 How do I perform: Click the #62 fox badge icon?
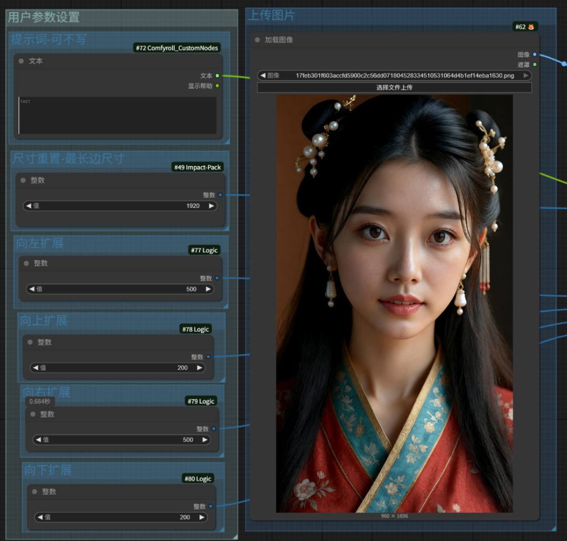pyautogui.click(x=531, y=27)
